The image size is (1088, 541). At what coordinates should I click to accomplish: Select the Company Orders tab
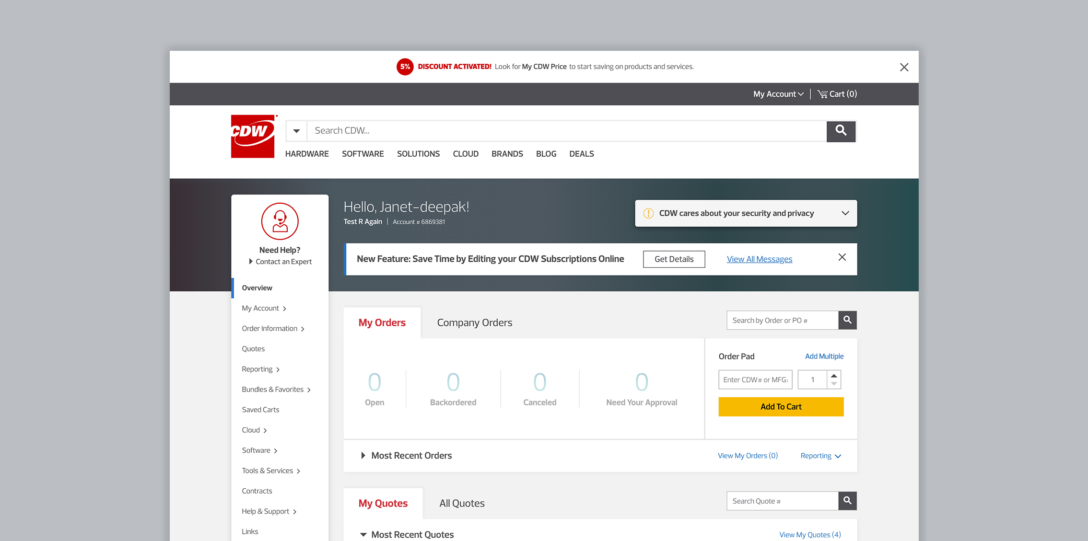click(475, 322)
